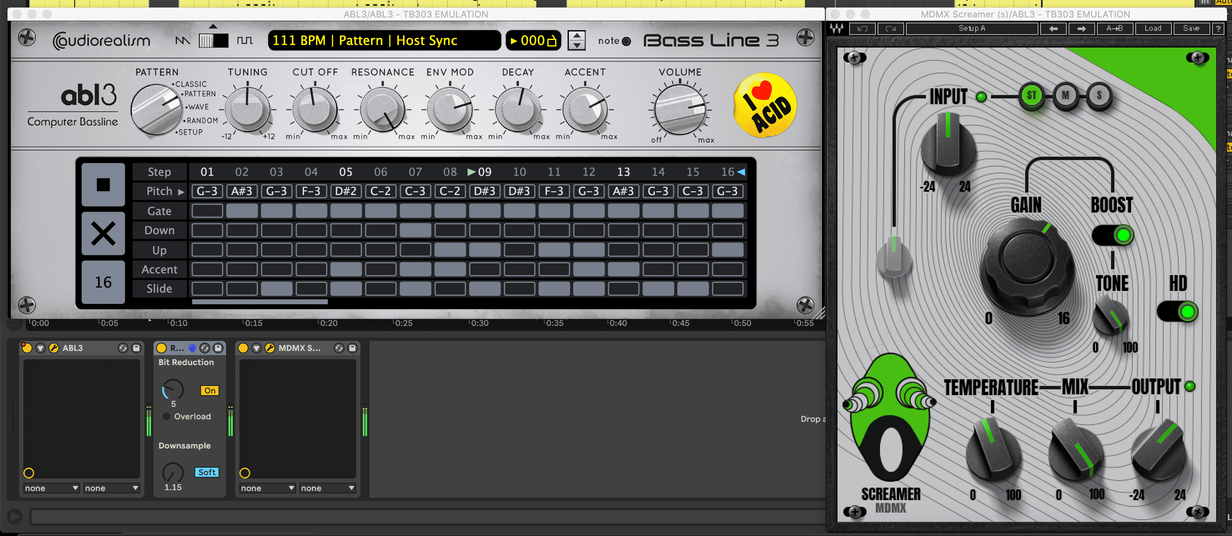This screenshot has width=1232, height=536.
Task: Unfold ABL3 device parameters triangle
Action: 40,348
